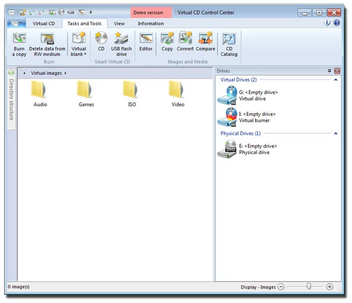Select G: Empty drive virtual drive
Image resolution: width=352 pixels, height=303 pixels.
point(248,95)
